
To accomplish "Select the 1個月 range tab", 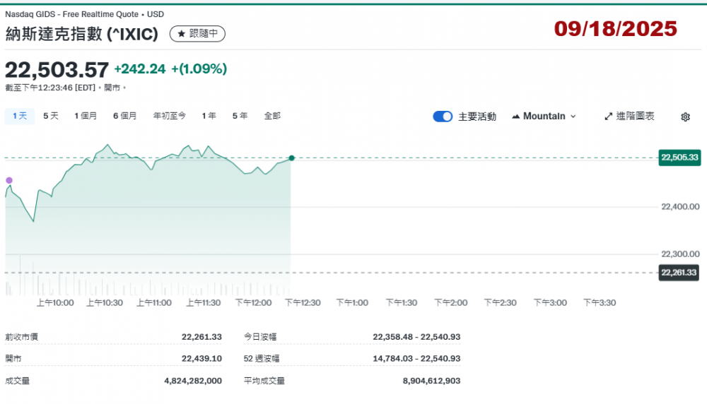I will [86, 116].
